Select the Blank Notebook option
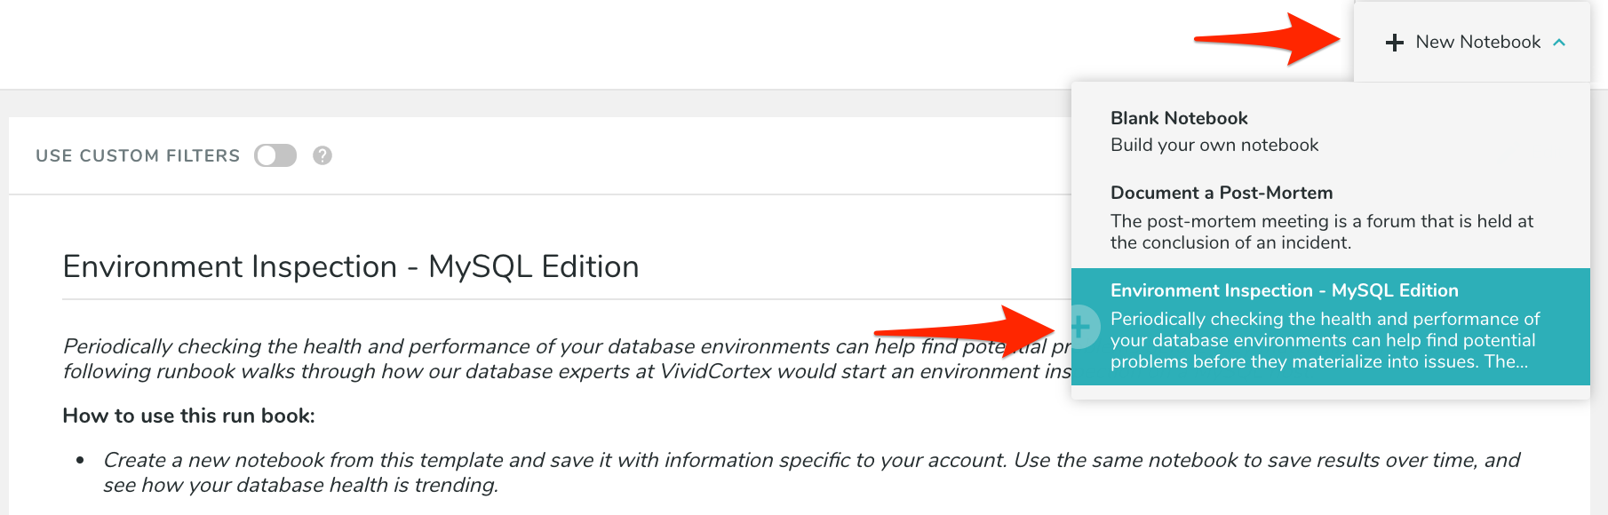Viewport: 1608px width, 515px height. click(x=1179, y=118)
